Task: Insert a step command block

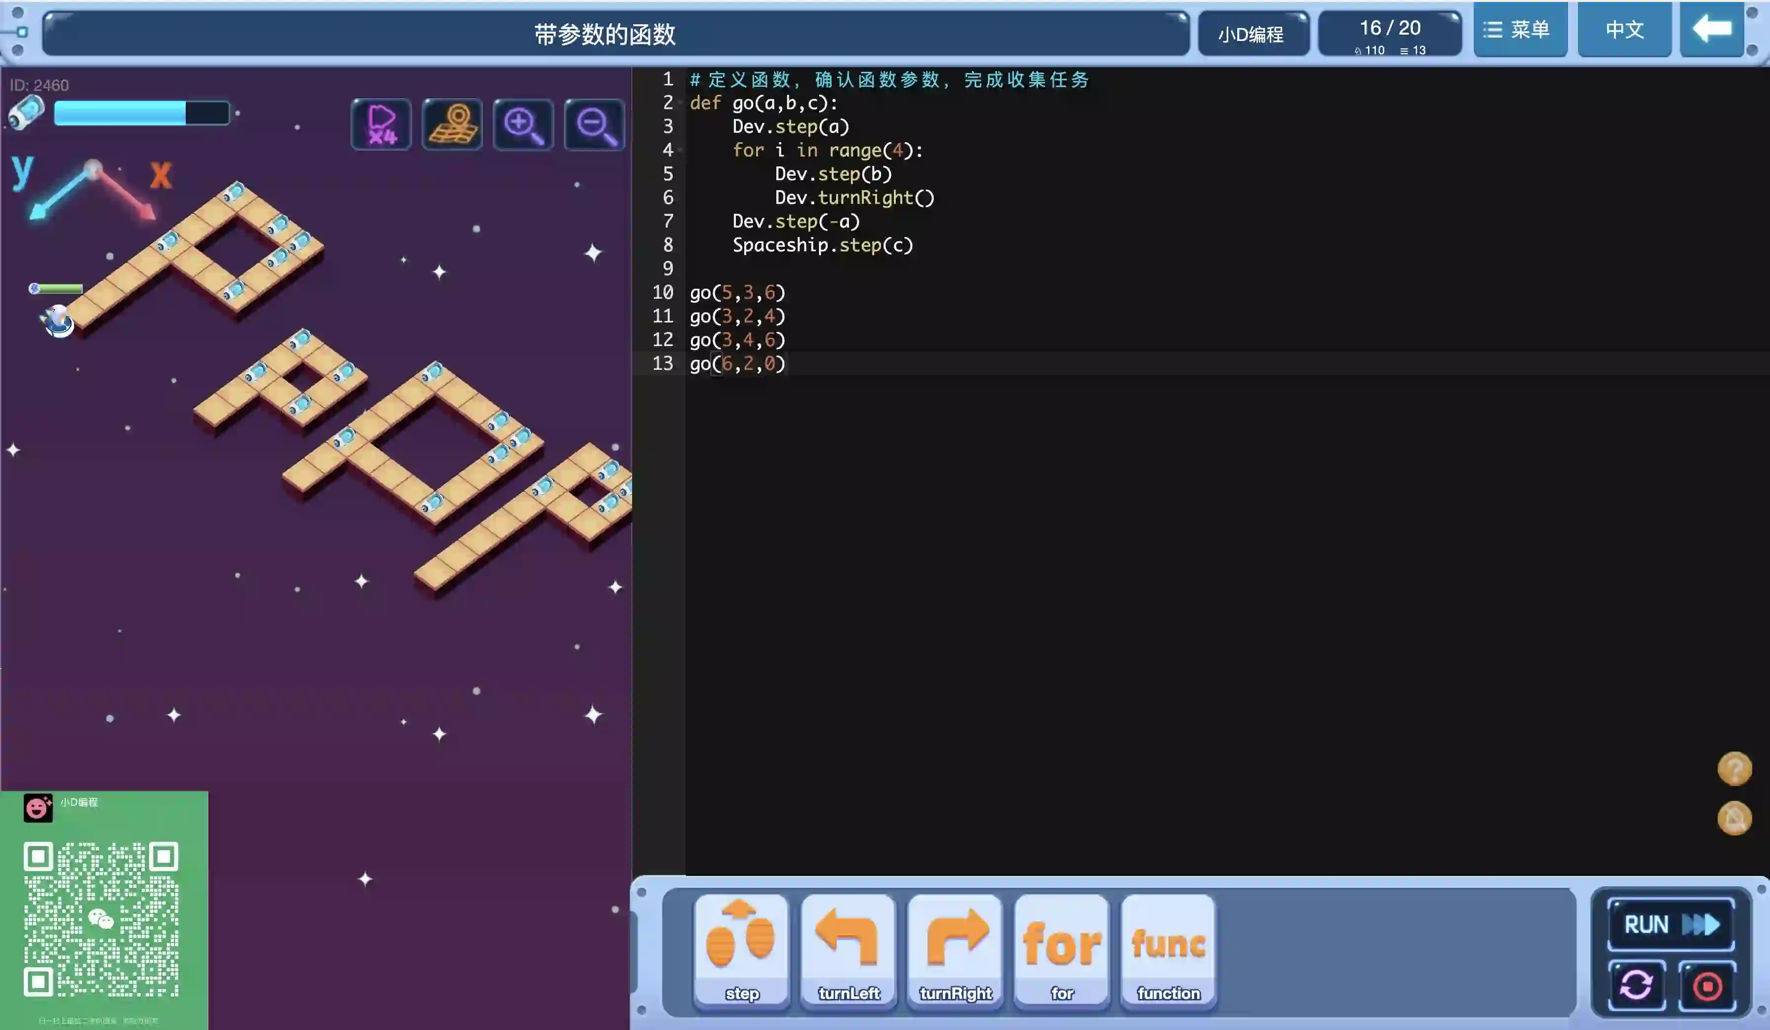Action: point(742,950)
